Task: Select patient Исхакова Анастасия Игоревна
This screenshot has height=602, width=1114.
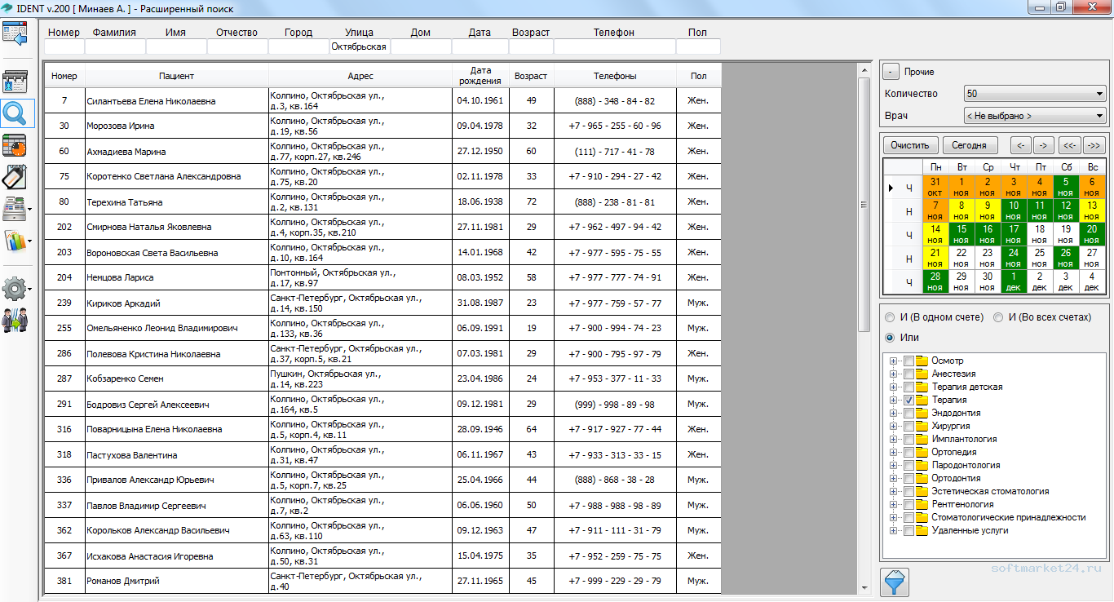Action: coord(149,556)
